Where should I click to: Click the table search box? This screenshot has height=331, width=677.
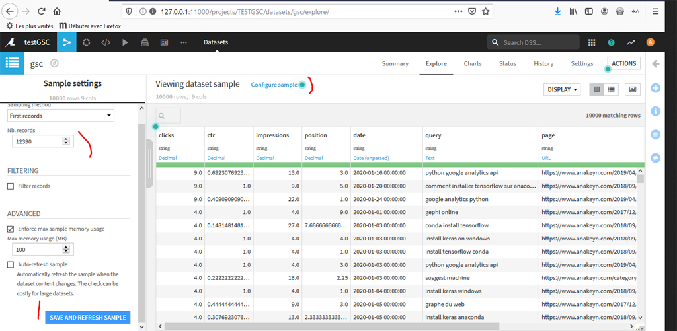point(169,116)
